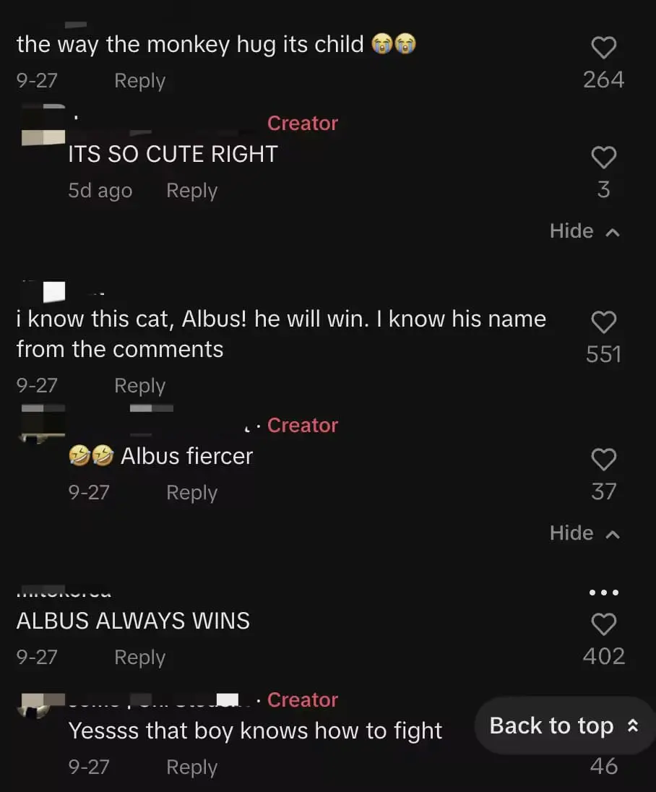The height and width of the screenshot is (792, 656).
Task: Heart the Albus fiercer reply
Action: (603, 460)
